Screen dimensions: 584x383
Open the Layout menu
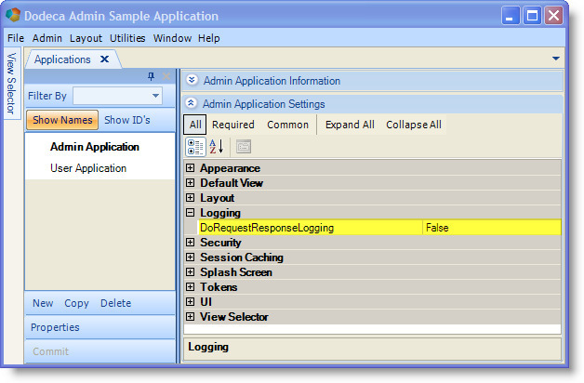point(86,38)
